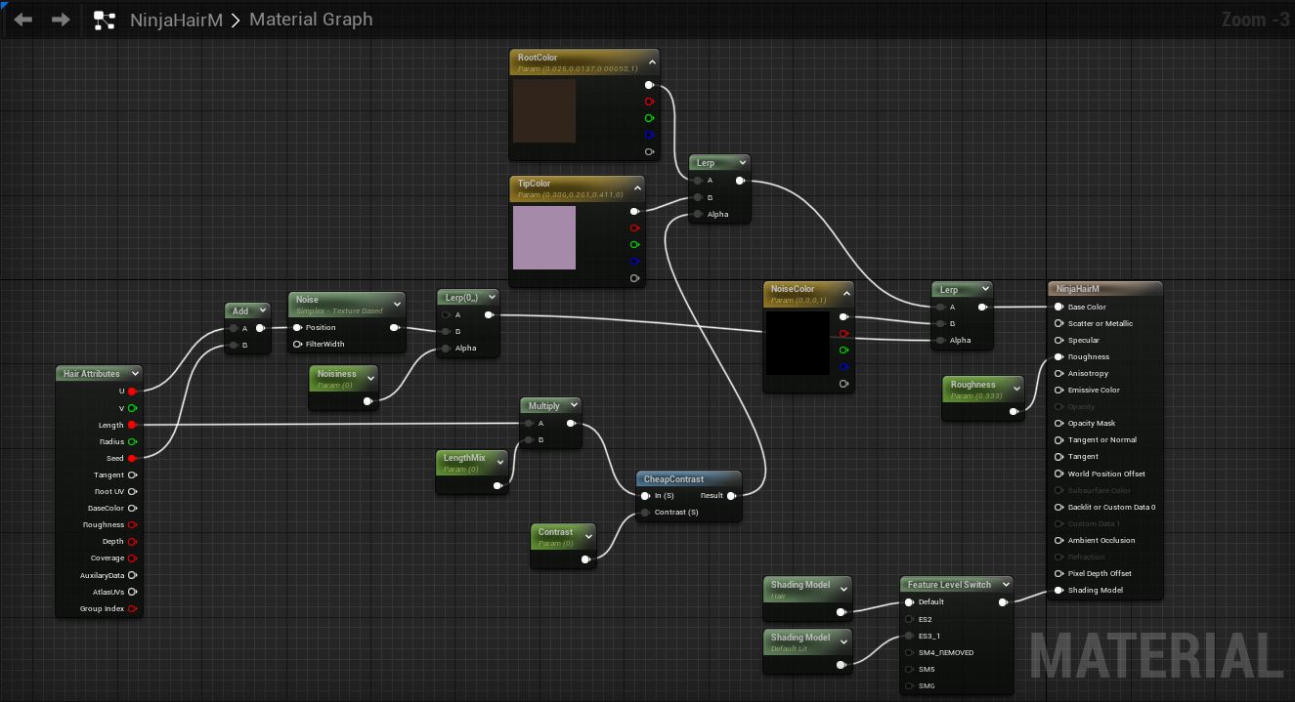Select the CheapContrast node title

673,479
